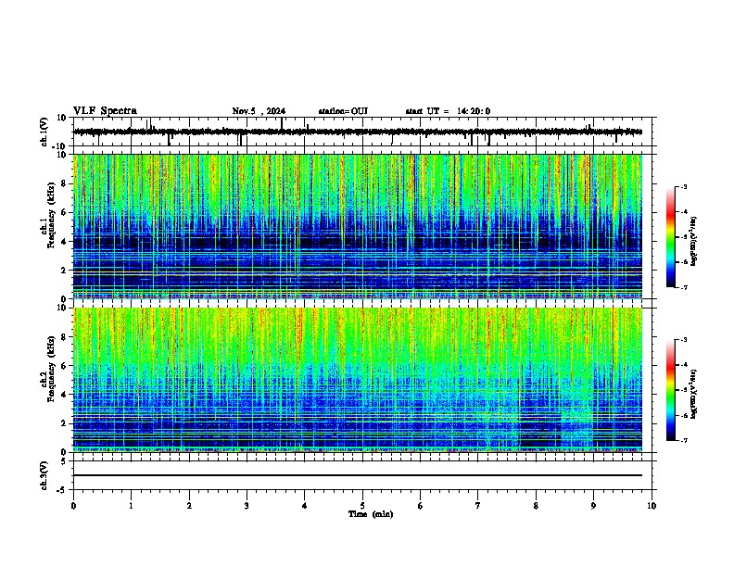Screen dimensions: 734x567
Task: Click the "-10" tick of ch.1(V) axis
Action: click(59, 146)
